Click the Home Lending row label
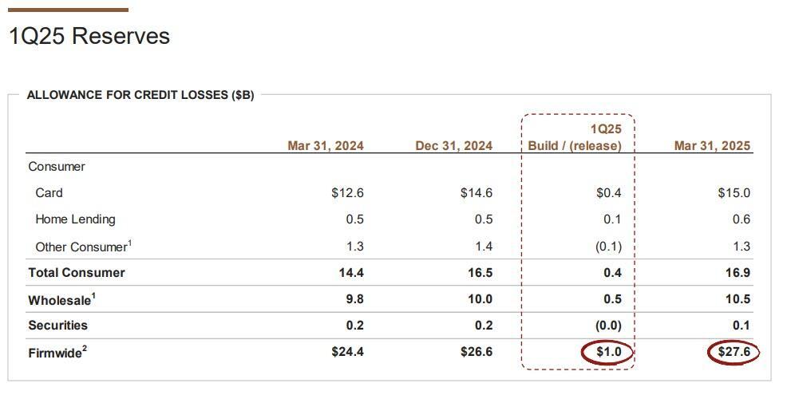Image resolution: width=787 pixels, height=395 pixels. pos(75,219)
